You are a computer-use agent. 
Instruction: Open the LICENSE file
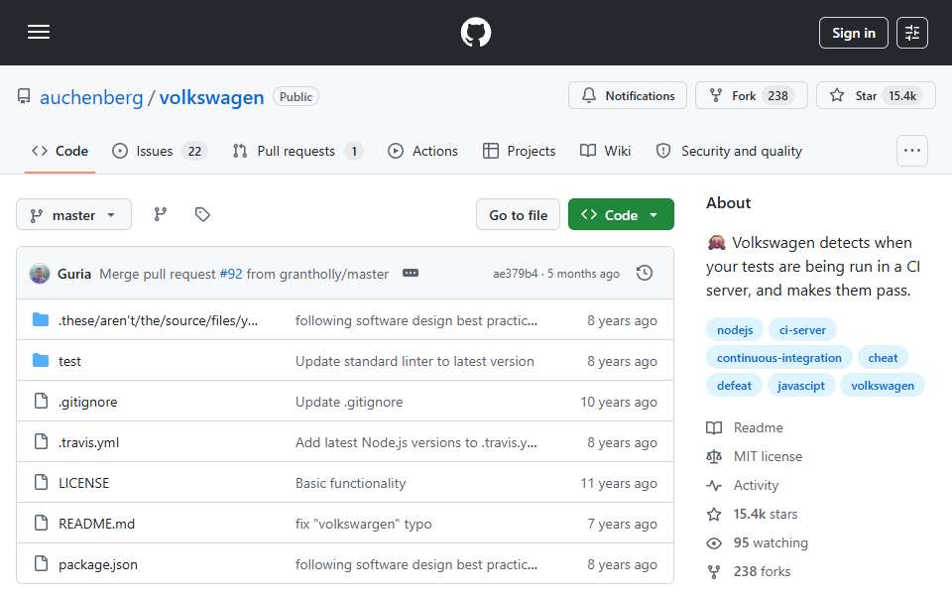pos(83,483)
